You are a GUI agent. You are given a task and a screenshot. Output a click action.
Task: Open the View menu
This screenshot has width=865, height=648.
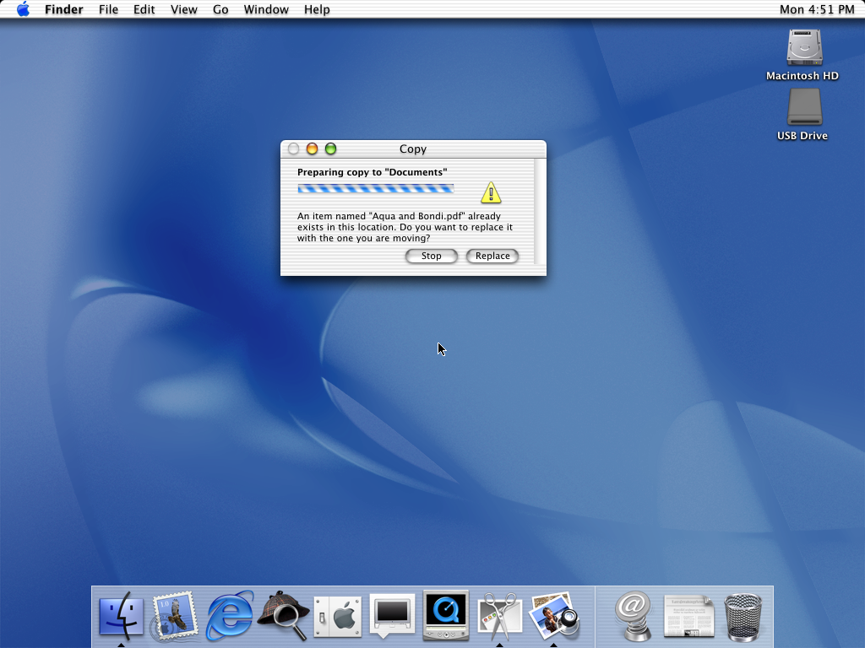(183, 9)
